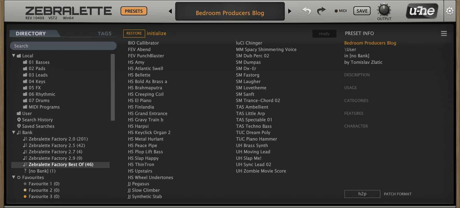Select Zebralette Factory 2.0 bank
This screenshot has height=208, width=460.
(55, 139)
